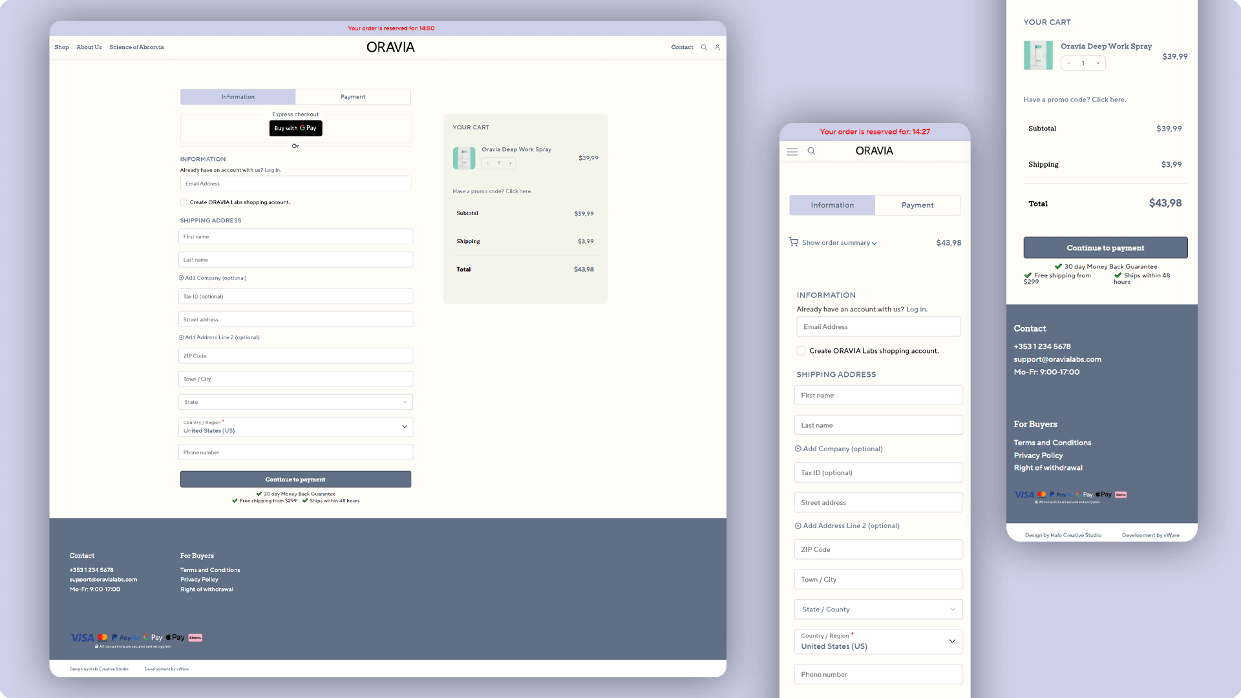Image resolution: width=1241 pixels, height=698 pixels.
Task: Click Continue to payment in mobile cart panel
Action: click(x=1105, y=248)
